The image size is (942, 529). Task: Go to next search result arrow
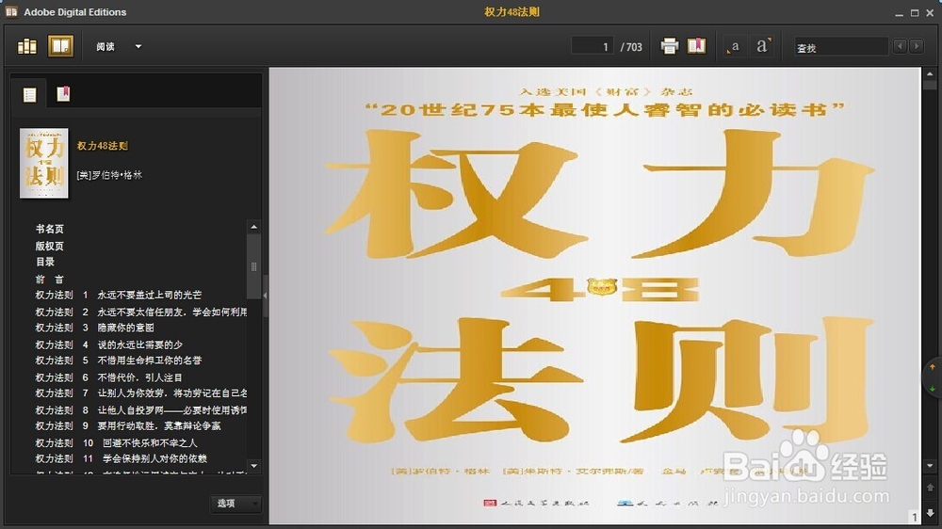pos(917,46)
